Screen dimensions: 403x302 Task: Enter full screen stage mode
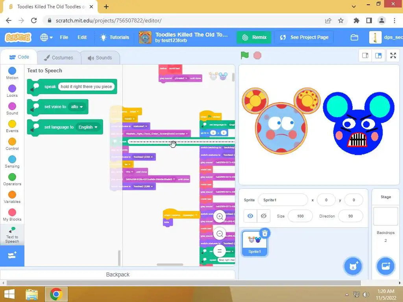[393, 55]
